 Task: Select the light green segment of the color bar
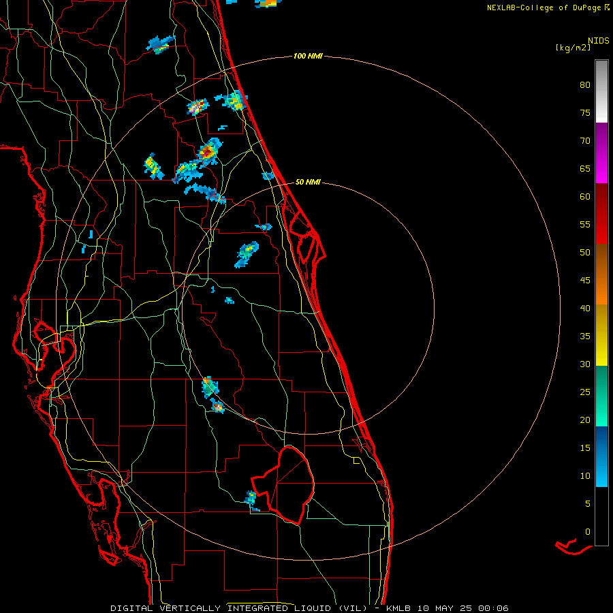tap(601, 411)
